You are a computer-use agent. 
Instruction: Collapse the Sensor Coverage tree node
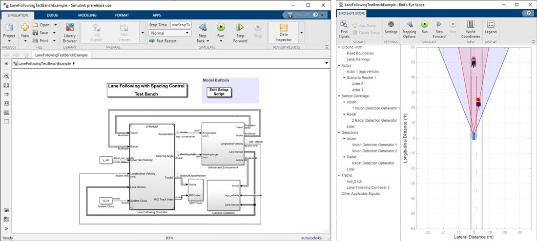click(x=339, y=96)
